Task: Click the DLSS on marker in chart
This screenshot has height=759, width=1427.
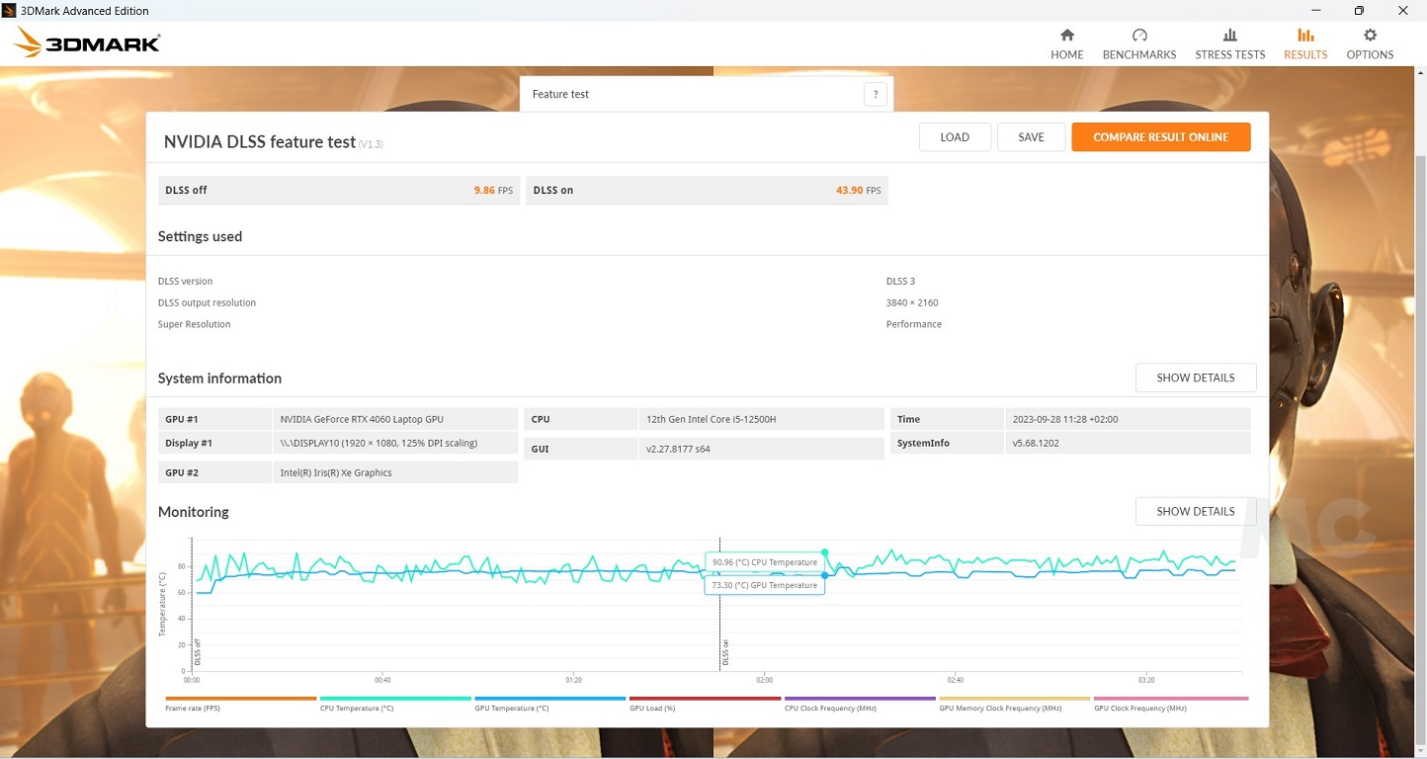Action: pyautogui.click(x=724, y=652)
